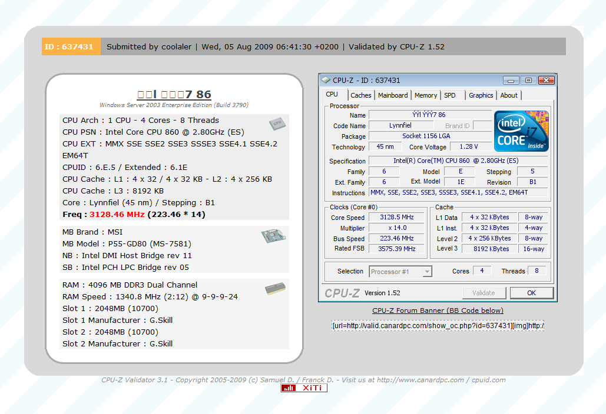Click the red frequency 3128.46 MHz text
The image size is (606, 414).
pyautogui.click(x=117, y=215)
